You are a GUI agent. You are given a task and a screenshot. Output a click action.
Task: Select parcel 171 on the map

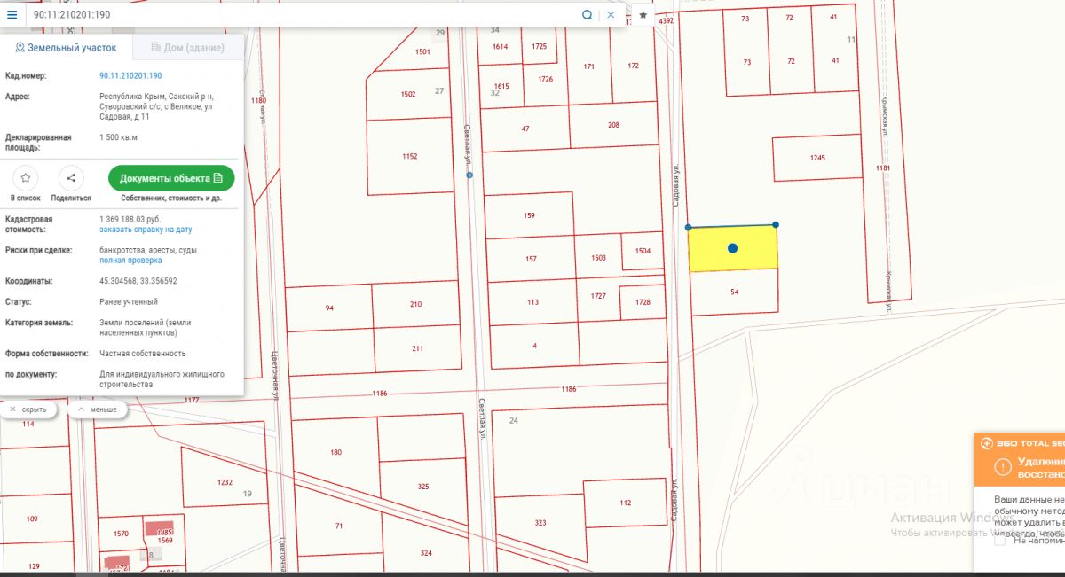point(588,67)
